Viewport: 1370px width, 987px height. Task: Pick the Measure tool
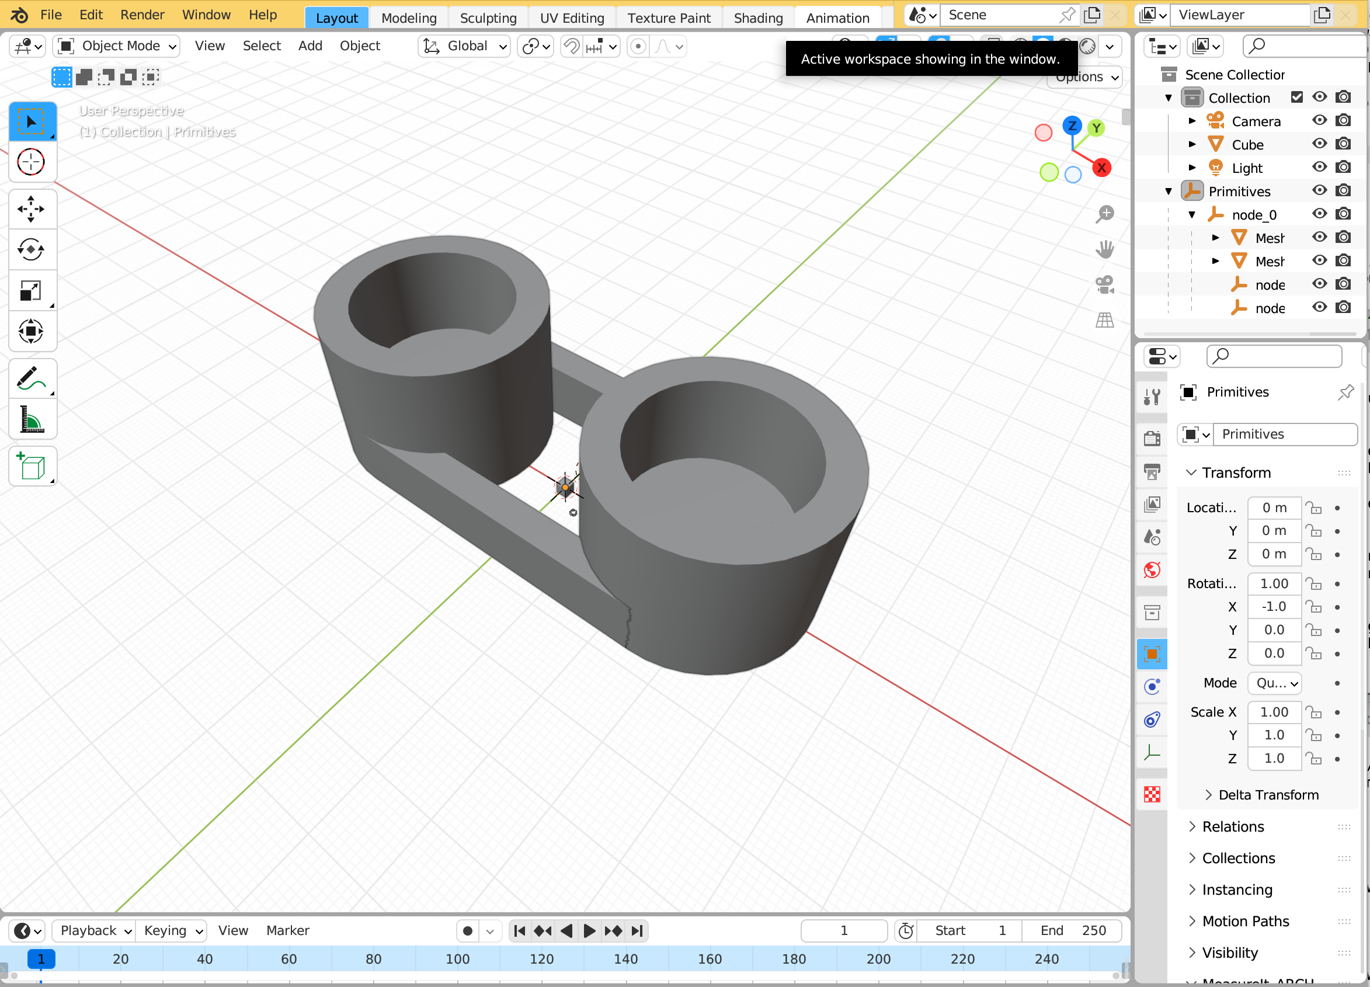(x=32, y=419)
